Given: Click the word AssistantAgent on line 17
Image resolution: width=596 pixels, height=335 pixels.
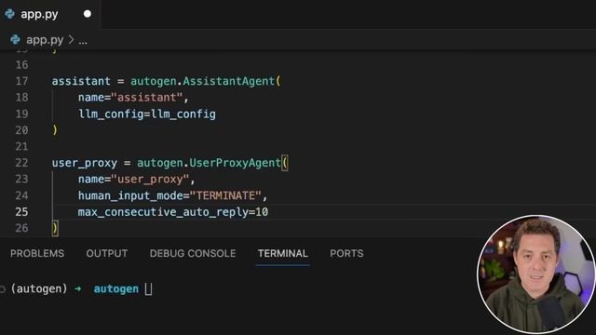Looking at the screenshot, I should [229, 81].
